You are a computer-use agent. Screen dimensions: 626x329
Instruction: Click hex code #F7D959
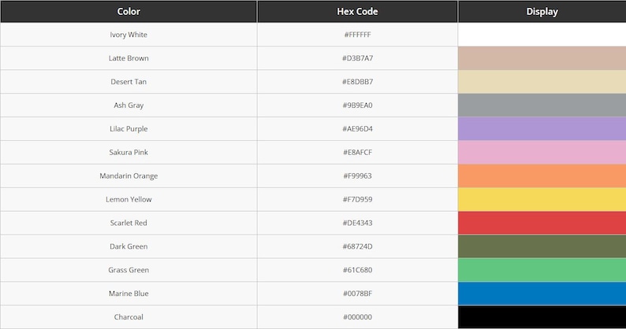click(x=357, y=199)
